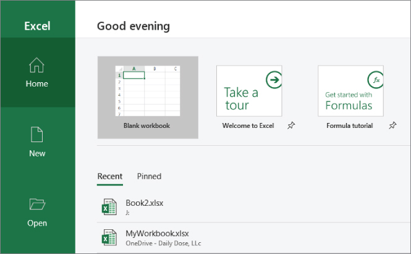Pin the Welcome to Excel template
This screenshot has width=411, height=254.
click(291, 125)
